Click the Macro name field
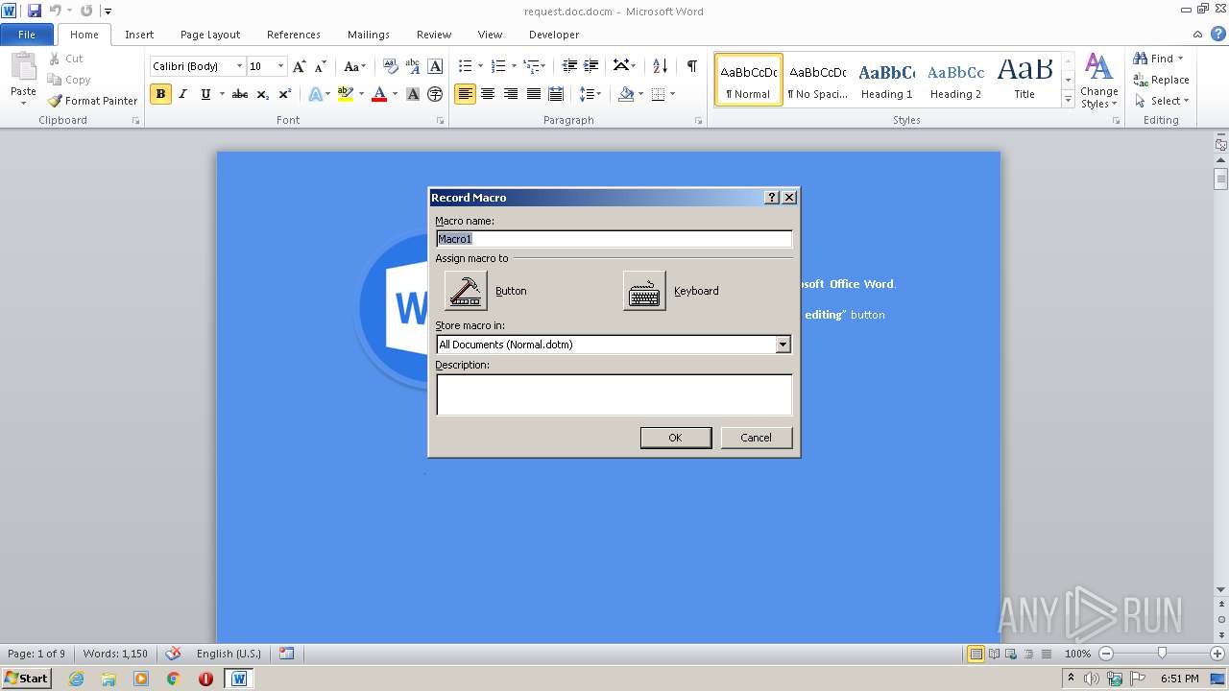Viewport: 1229px width, 691px height. point(614,239)
